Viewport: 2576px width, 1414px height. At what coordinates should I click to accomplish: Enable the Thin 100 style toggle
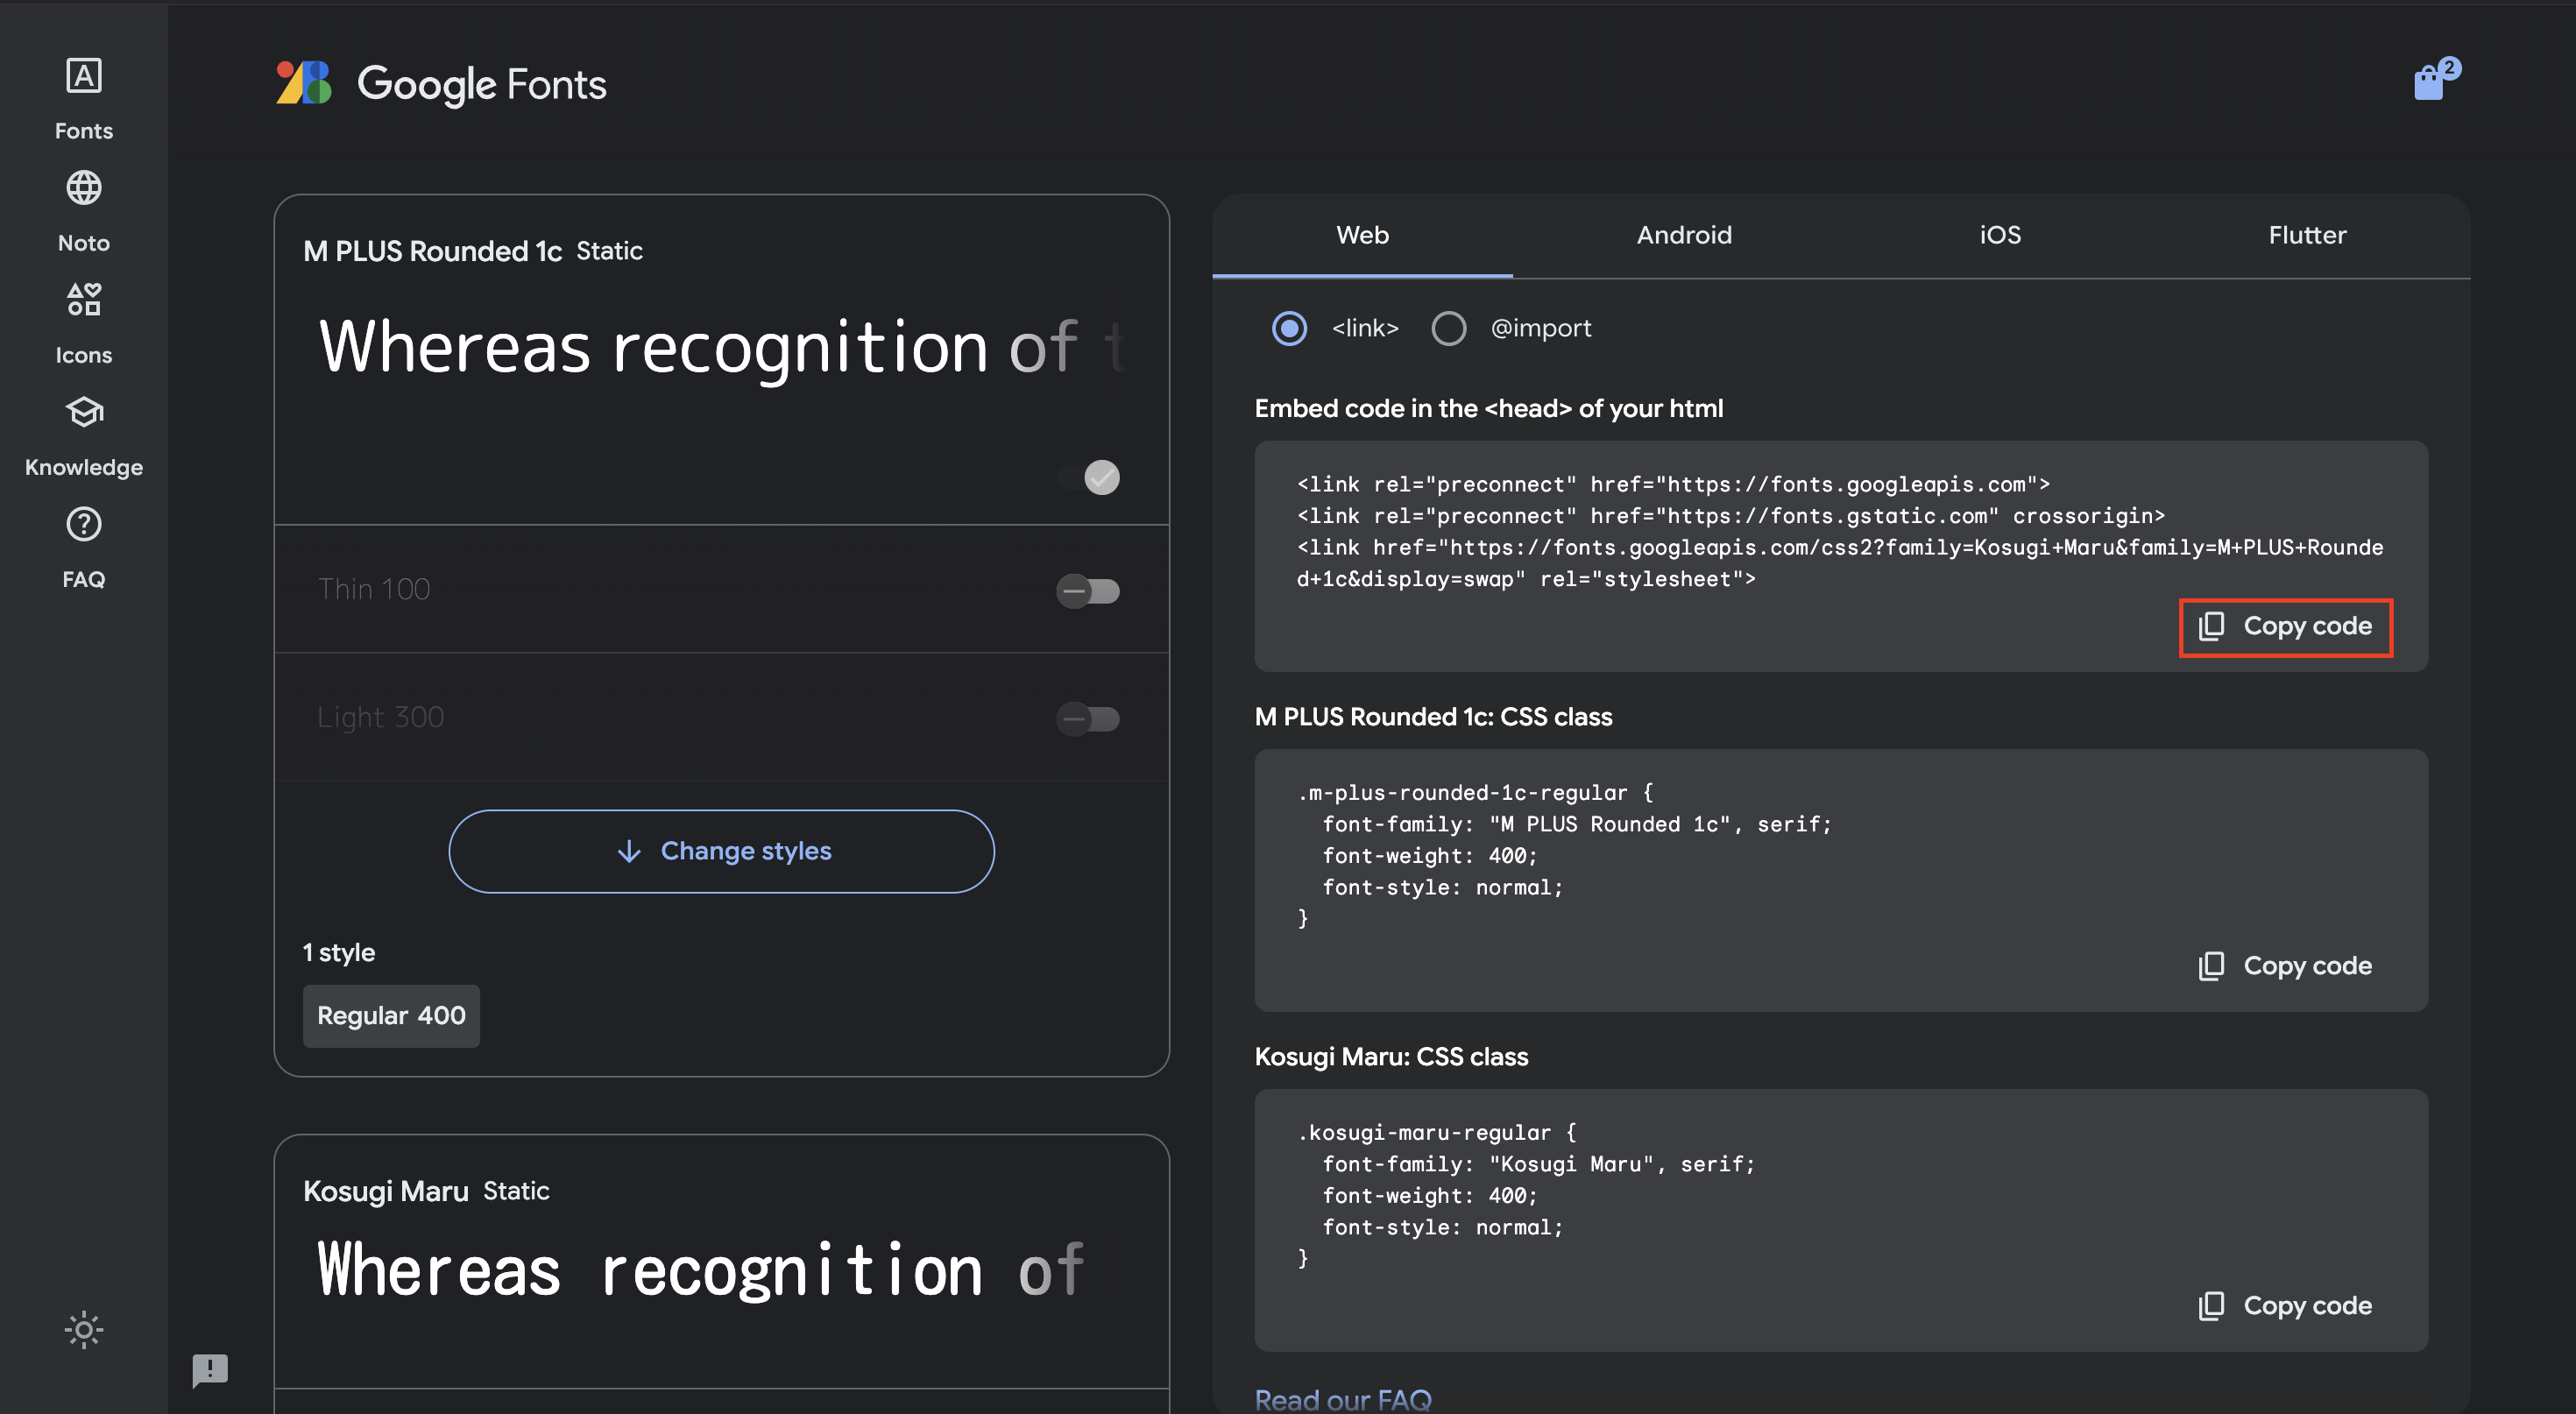(1088, 591)
